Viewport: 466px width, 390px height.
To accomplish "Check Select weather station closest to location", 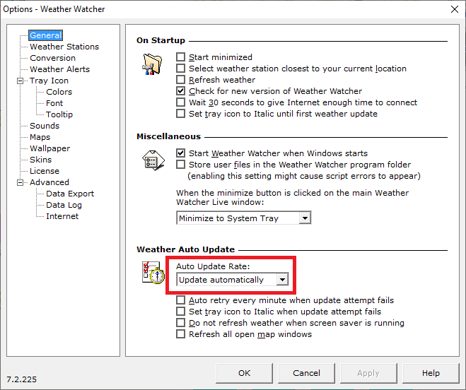I will pos(180,69).
